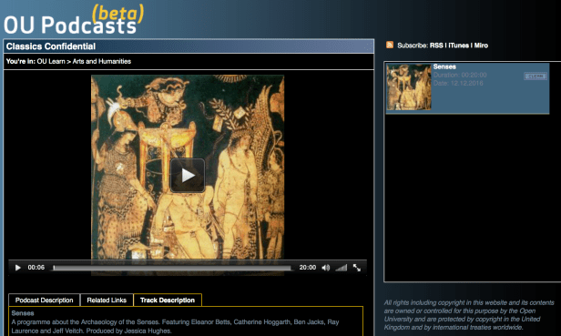Click the 20:00 total duration display
This screenshot has height=336, width=561.
[x=308, y=268]
